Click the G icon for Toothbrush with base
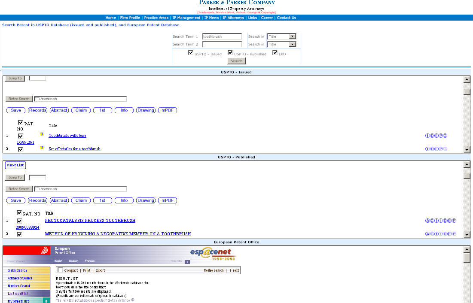 pyautogui.click(x=445, y=136)
